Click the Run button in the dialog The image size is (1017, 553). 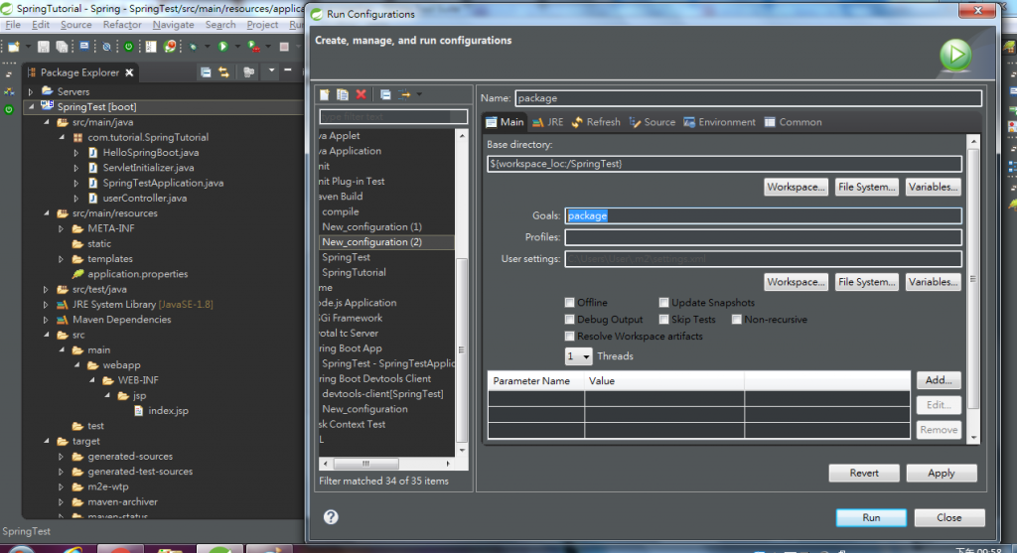click(x=871, y=517)
